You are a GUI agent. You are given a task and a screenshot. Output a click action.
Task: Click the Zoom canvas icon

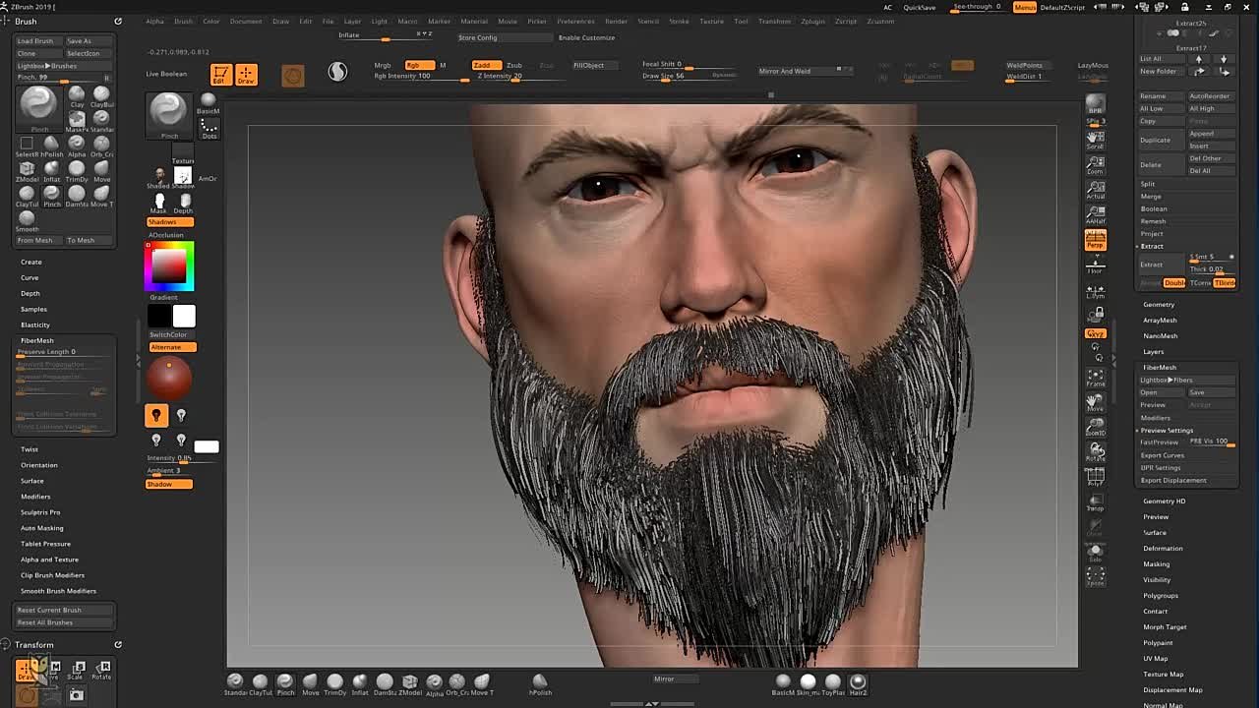(x=1095, y=164)
